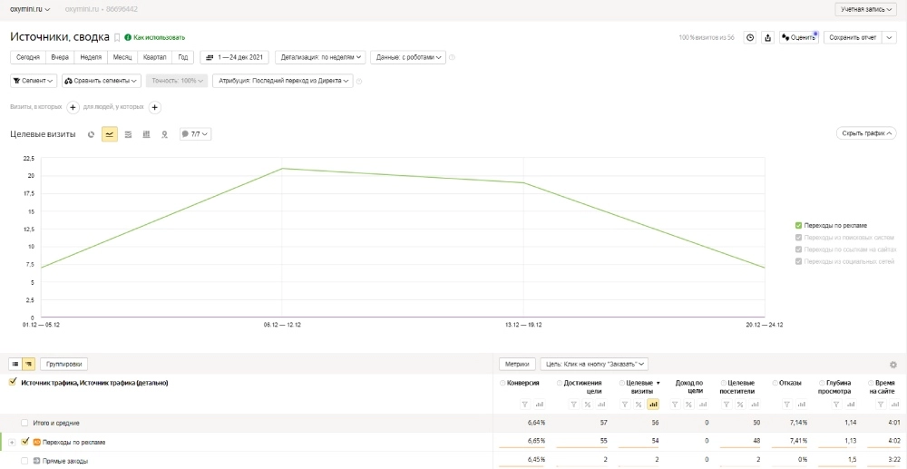This screenshot has width=907, height=469.
Task: Toggle highlighted chart icon for Целевые визиты
Action: 653,405
